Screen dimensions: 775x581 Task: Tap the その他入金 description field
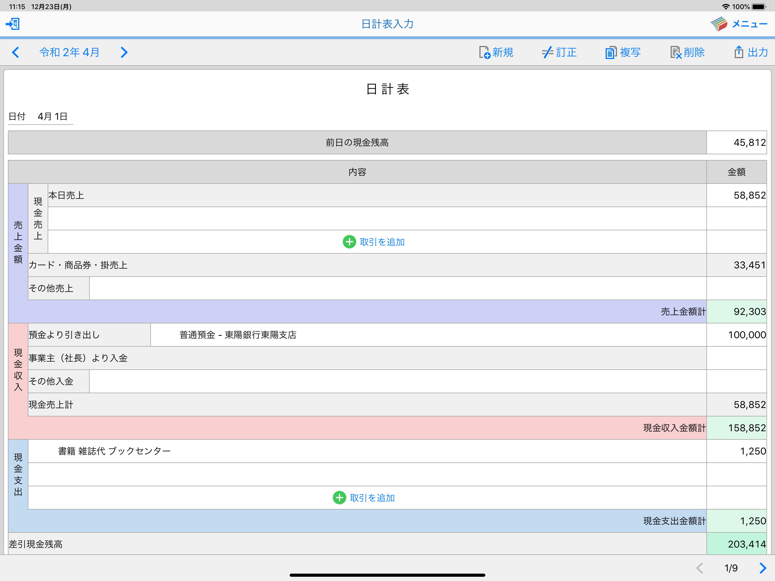click(x=398, y=381)
